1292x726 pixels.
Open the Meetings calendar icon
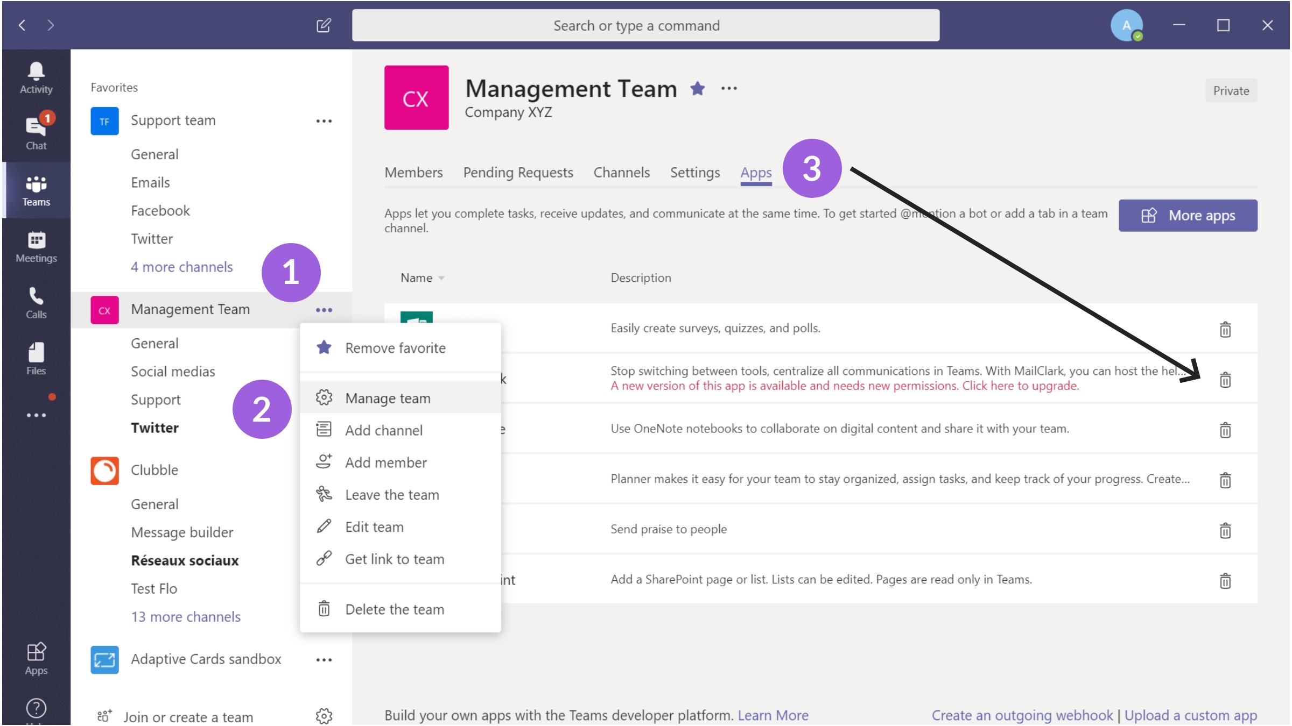point(36,247)
